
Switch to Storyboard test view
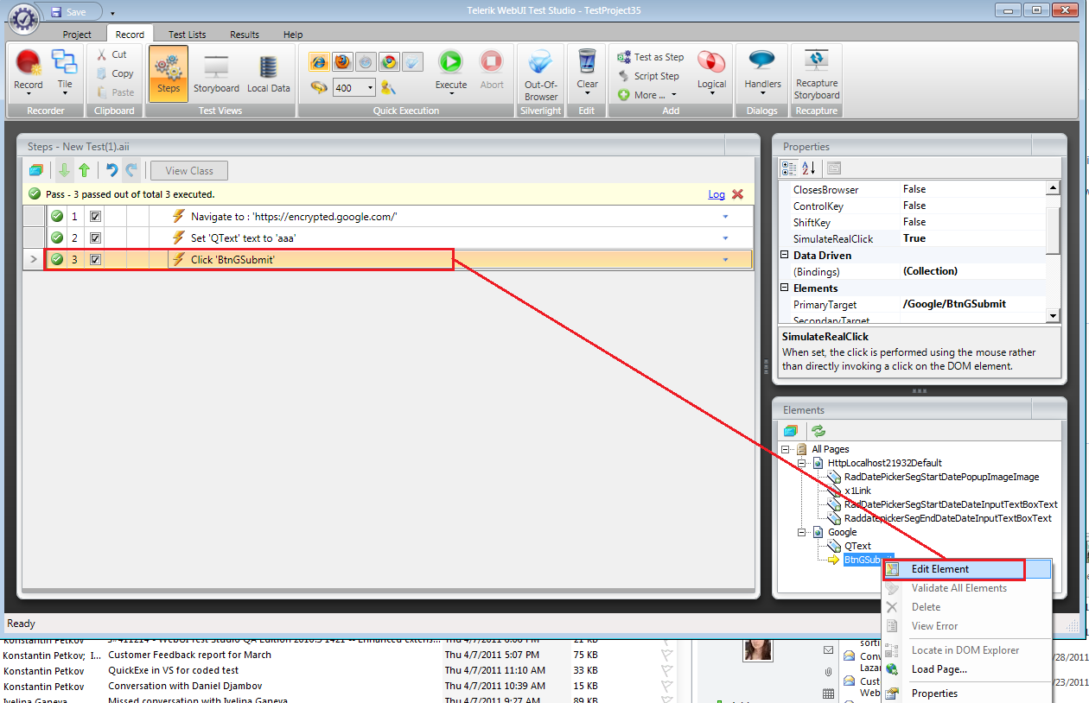point(216,73)
